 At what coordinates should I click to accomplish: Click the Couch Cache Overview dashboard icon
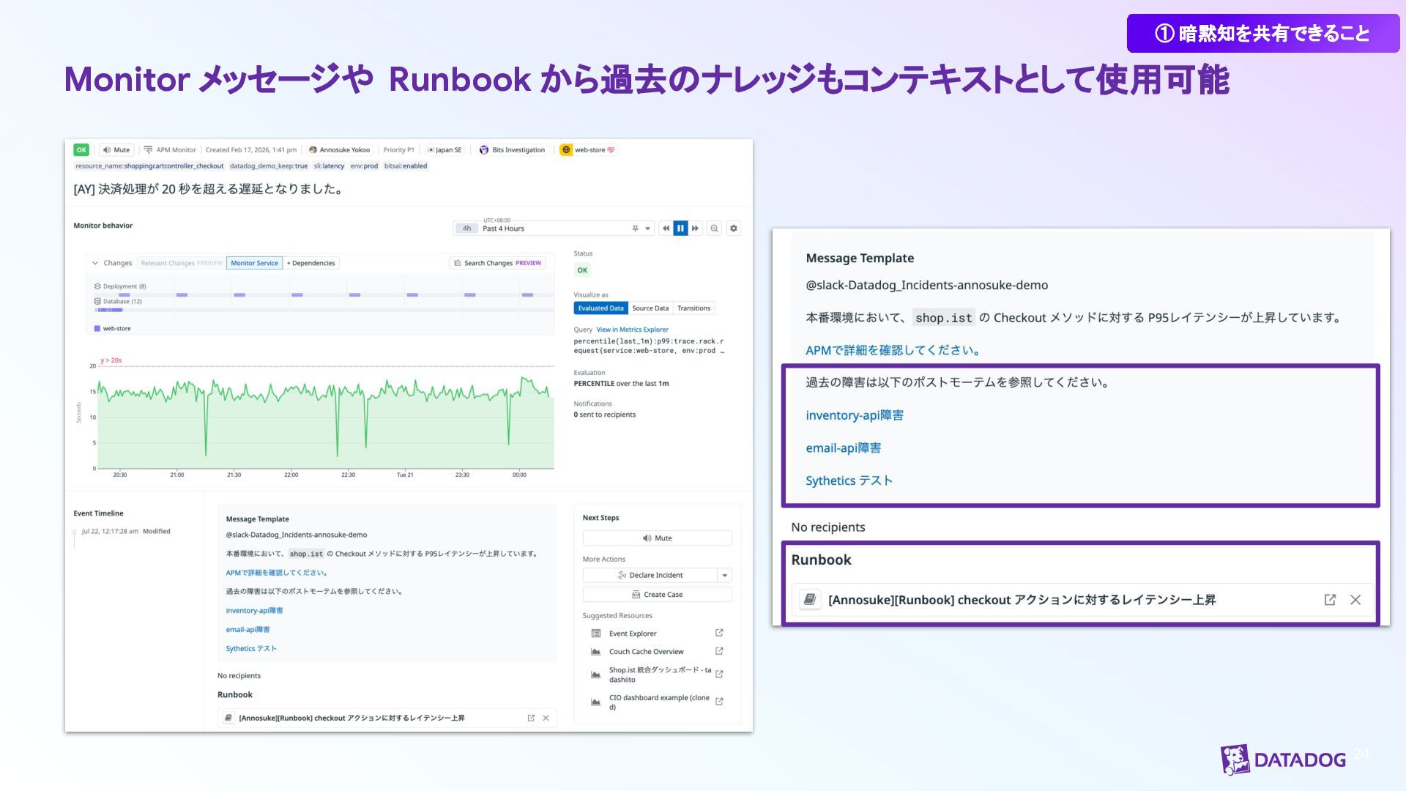(596, 651)
